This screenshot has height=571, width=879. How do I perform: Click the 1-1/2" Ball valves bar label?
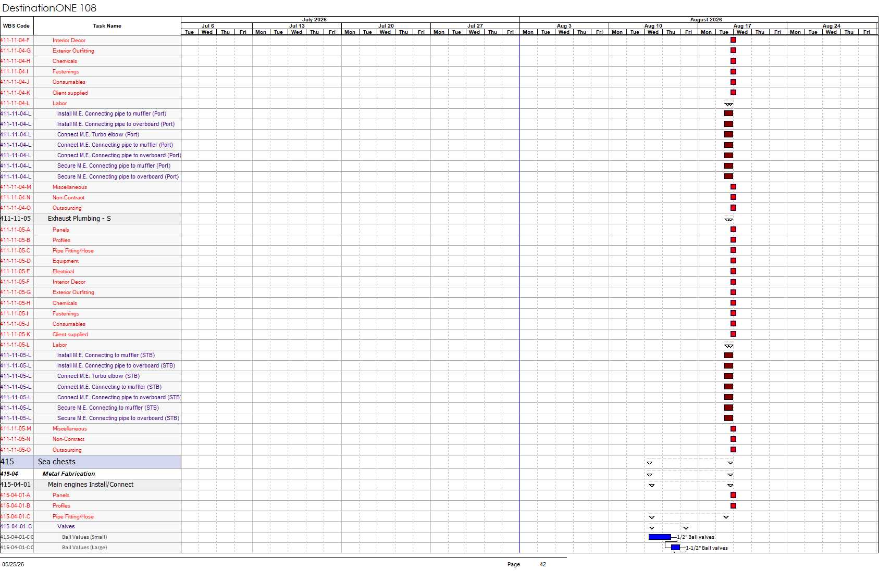coord(707,548)
